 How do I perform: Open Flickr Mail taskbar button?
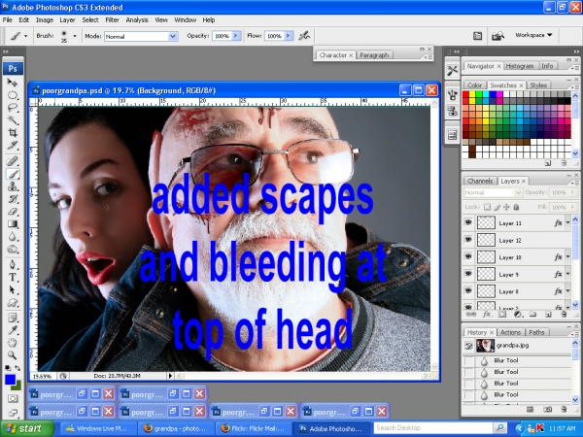253,428
